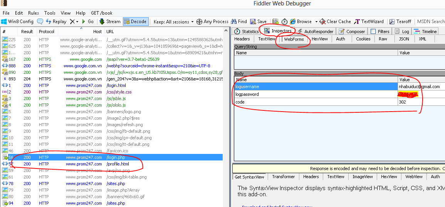The image size is (445, 207).
Task: Select the Get SyntaxView response tab
Action: click(249, 177)
